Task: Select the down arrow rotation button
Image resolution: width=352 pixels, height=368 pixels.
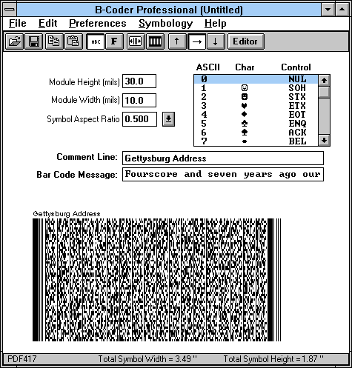Action: coord(216,41)
